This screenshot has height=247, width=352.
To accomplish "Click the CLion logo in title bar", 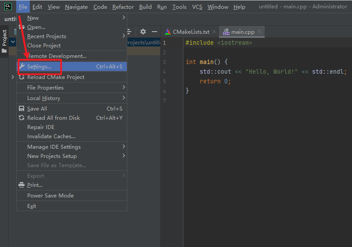I will pos(8,7).
